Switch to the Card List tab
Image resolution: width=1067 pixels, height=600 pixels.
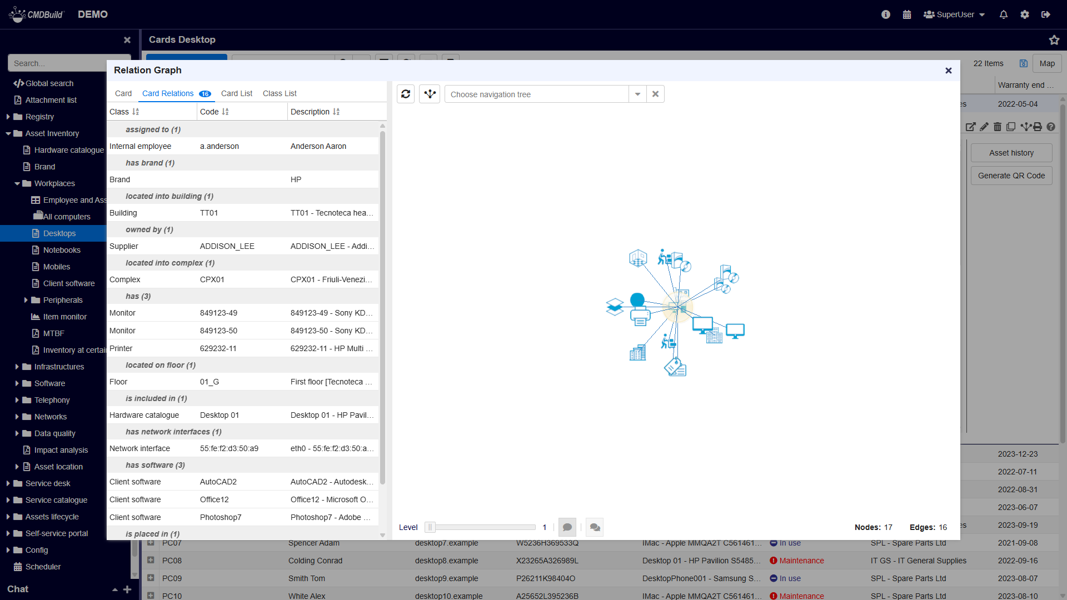click(236, 93)
